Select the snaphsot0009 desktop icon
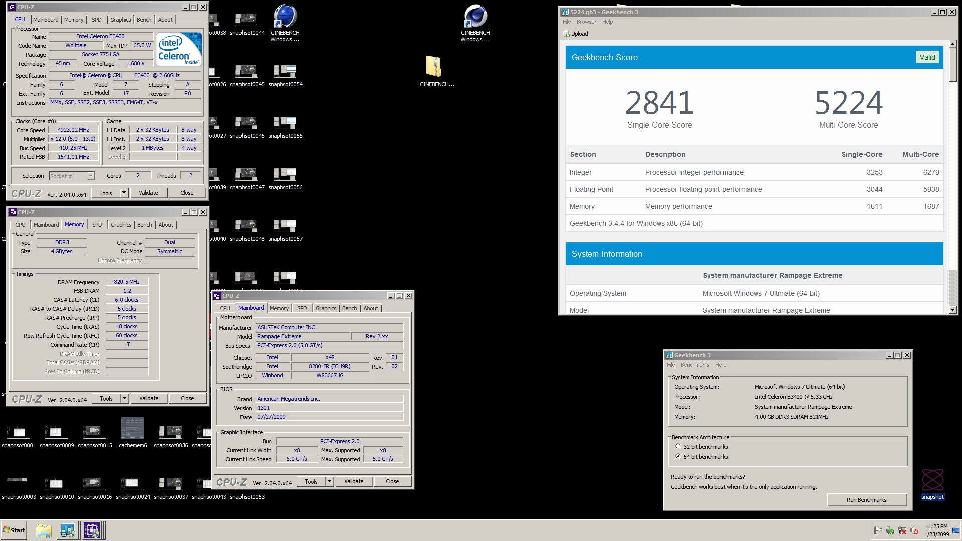This screenshot has width=962, height=541. (57, 436)
